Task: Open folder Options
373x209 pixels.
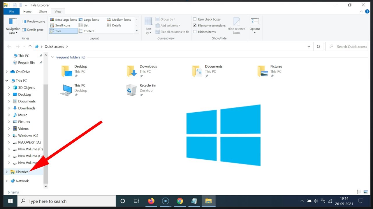Action: [x=255, y=26]
